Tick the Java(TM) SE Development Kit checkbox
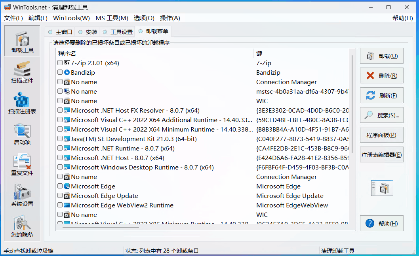 pos(60,139)
